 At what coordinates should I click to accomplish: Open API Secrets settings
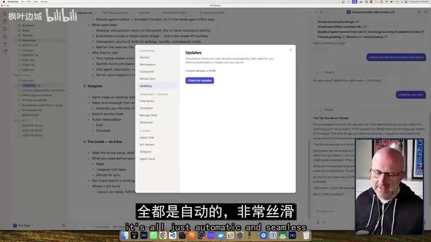click(147, 145)
